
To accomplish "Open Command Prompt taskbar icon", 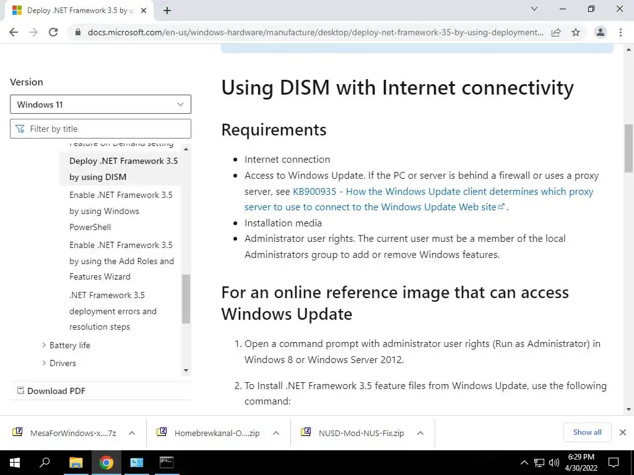I will (167, 463).
